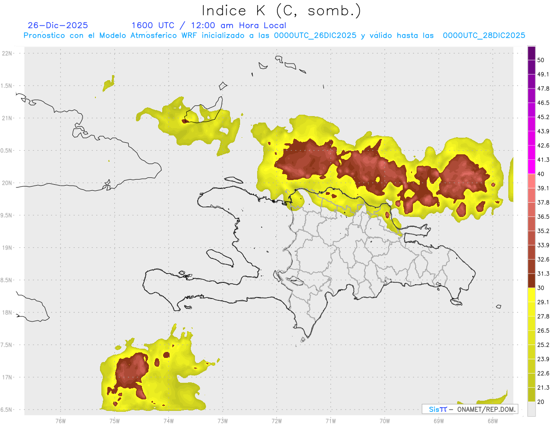This screenshot has width=553, height=427.
Task: Click the latitude axis label '21N'
Action: [x=7, y=118]
